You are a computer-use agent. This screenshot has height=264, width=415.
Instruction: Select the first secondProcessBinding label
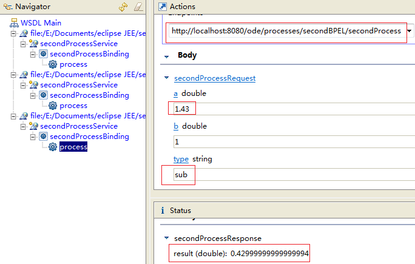pos(89,54)
